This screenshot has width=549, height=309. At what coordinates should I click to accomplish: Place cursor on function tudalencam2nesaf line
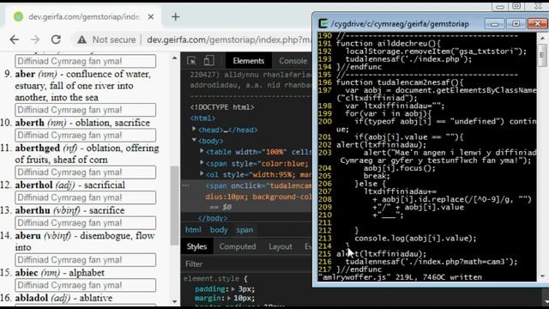coord(399,82)
